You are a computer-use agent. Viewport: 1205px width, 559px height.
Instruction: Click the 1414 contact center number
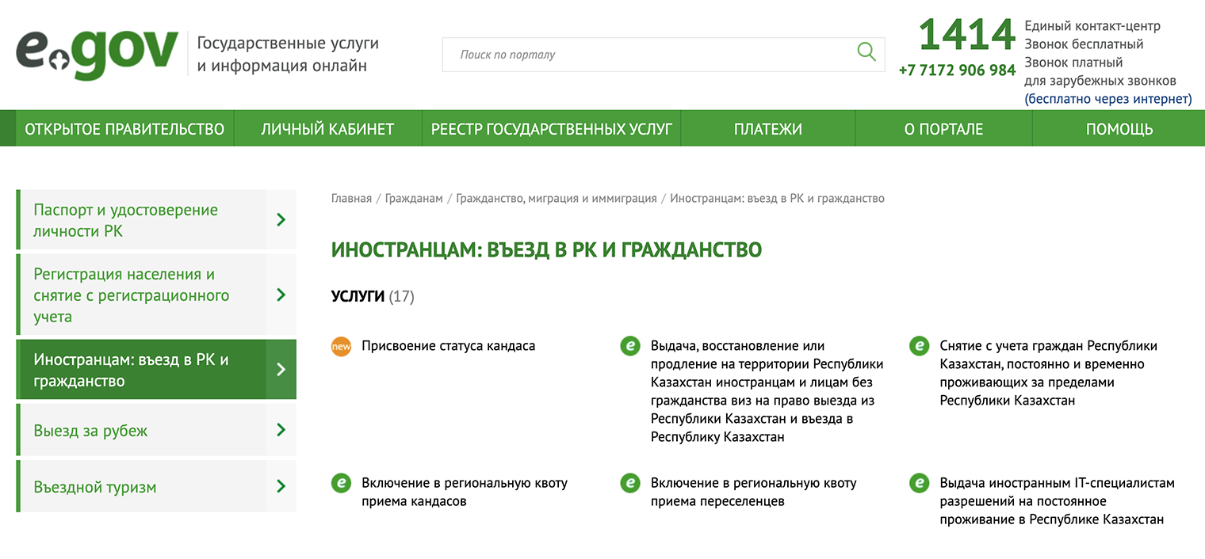coord(966,35)
